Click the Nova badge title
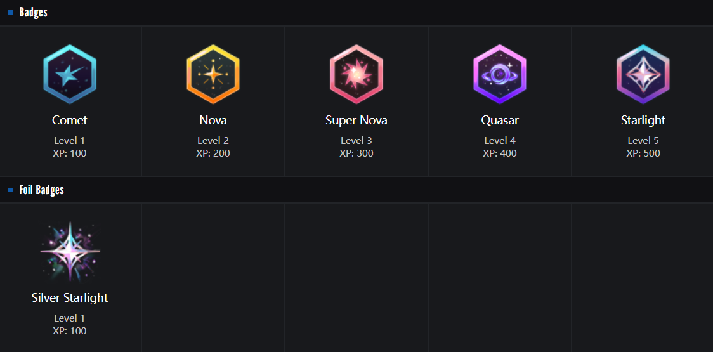This screenshot has width=713, height=352. point(213,121)
